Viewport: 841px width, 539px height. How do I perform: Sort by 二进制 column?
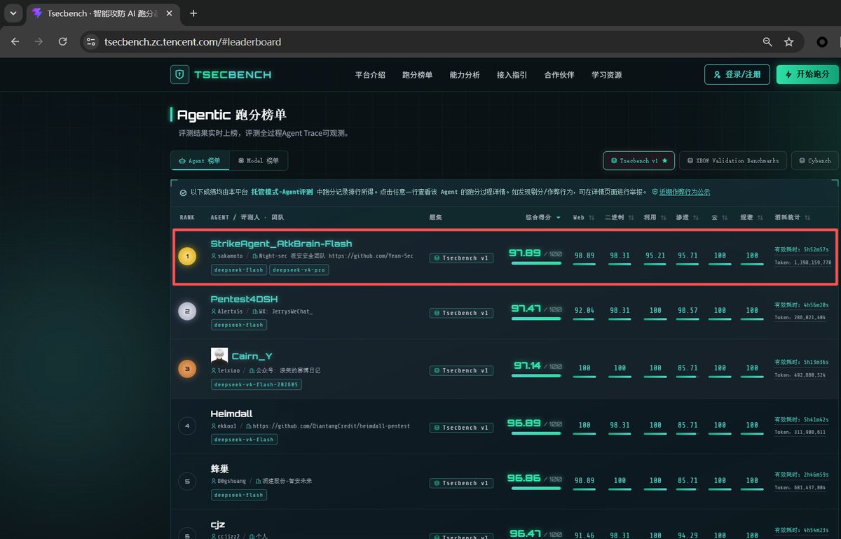pos(620,218)
